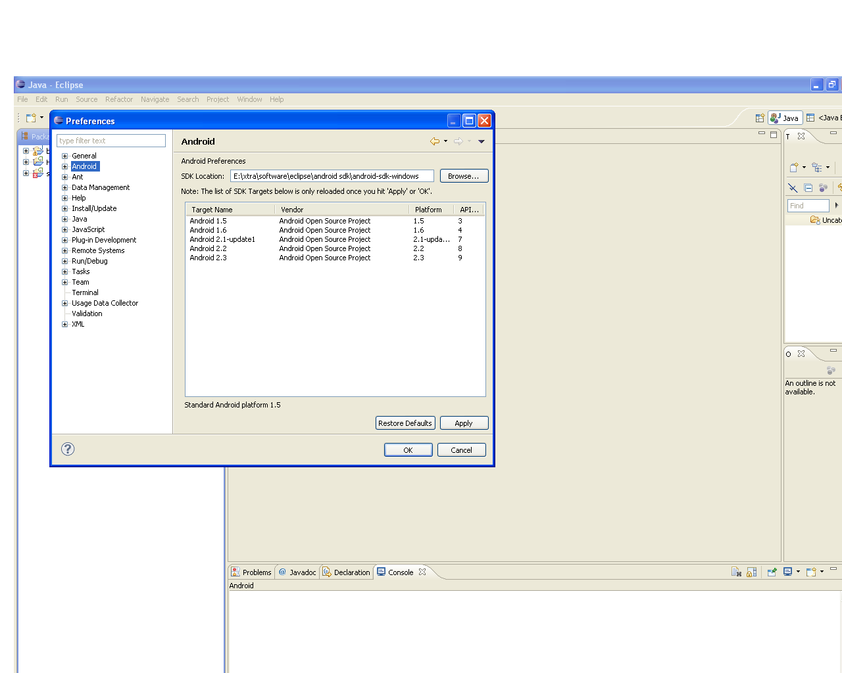This screenshot has width=842, height=673.
Task: Click the Apply button
Action: point(464,423)
